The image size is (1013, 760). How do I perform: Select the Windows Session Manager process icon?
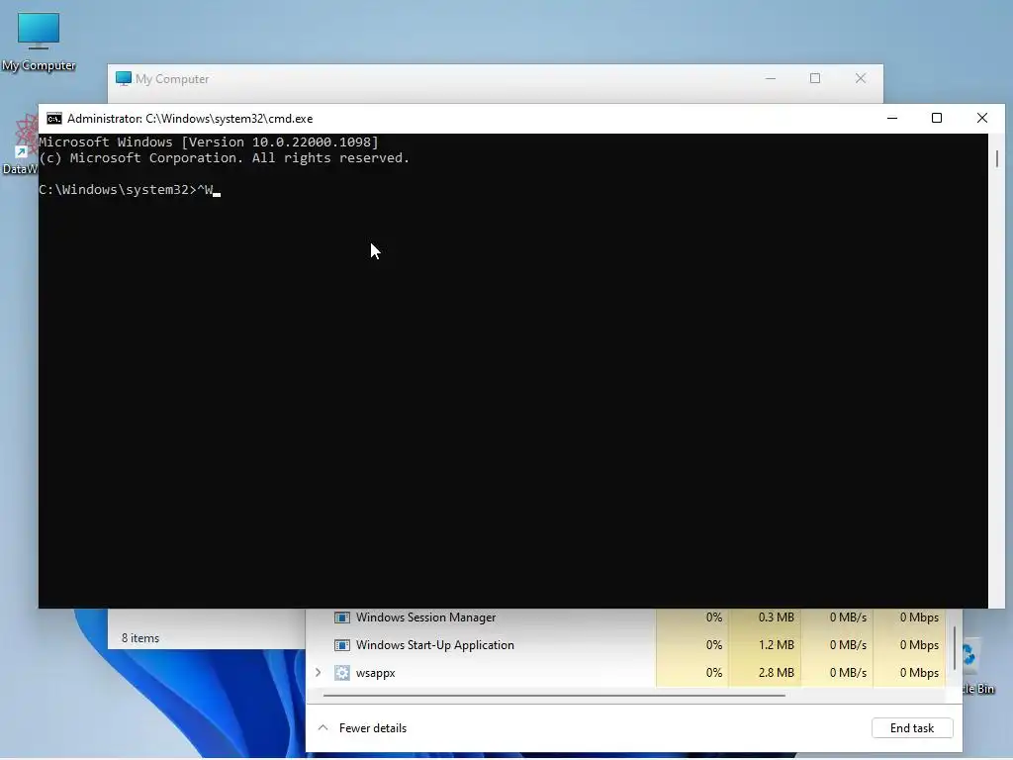(x=341, y=617)
